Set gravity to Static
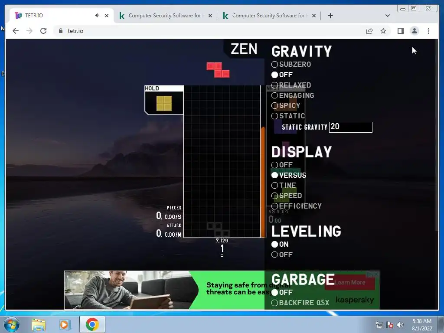This screenshot has height=333, width=444. 288,116
